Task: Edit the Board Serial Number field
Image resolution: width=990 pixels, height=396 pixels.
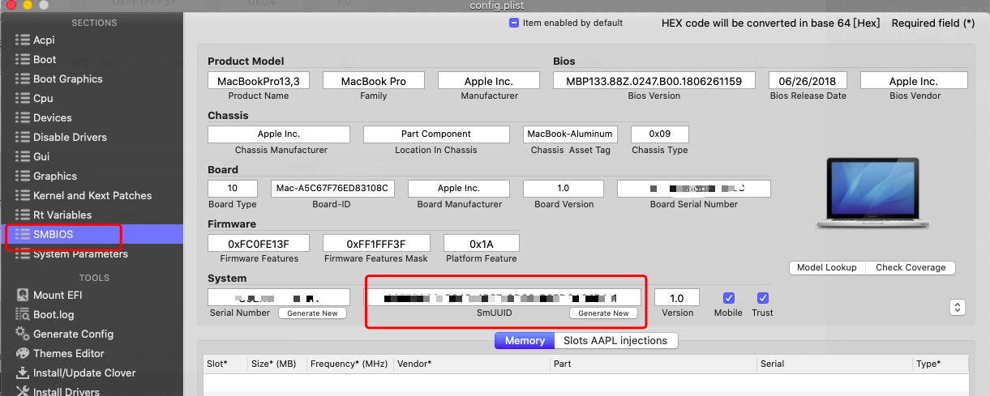Action: (694, 189)
